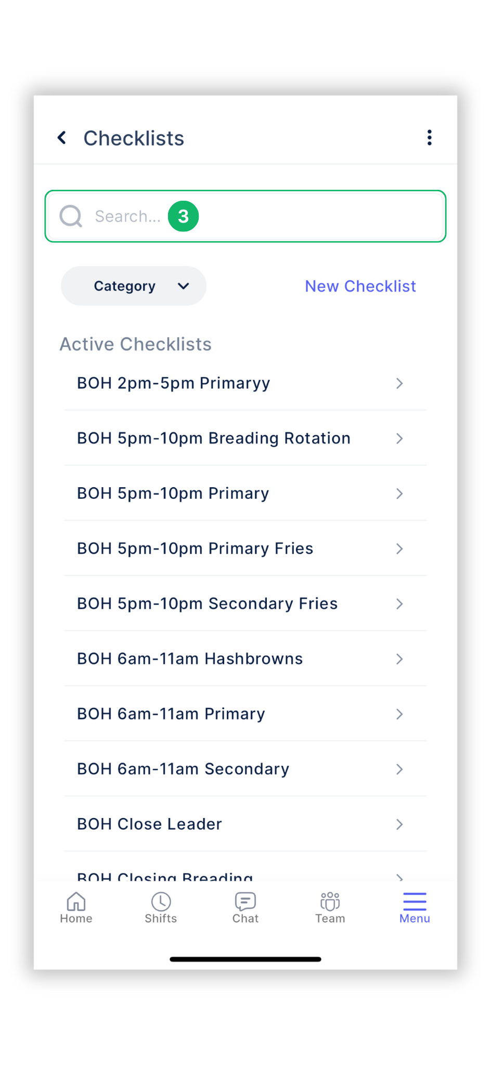Open the Category dropdown

[x=133, y=285]
